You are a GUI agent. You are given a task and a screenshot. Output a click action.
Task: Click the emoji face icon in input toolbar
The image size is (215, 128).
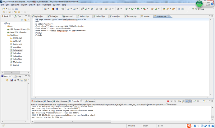202,126
